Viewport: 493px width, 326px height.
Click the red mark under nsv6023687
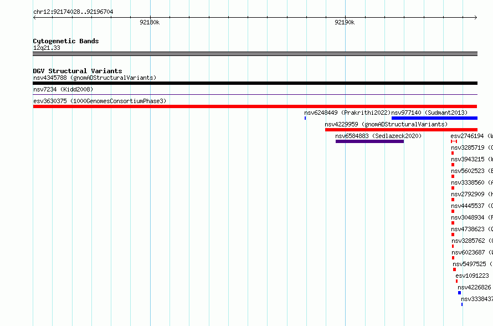point(453,258)
